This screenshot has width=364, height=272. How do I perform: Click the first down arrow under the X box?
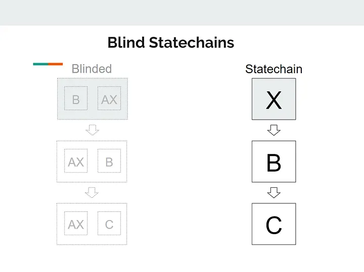click(x=274, y=131)
